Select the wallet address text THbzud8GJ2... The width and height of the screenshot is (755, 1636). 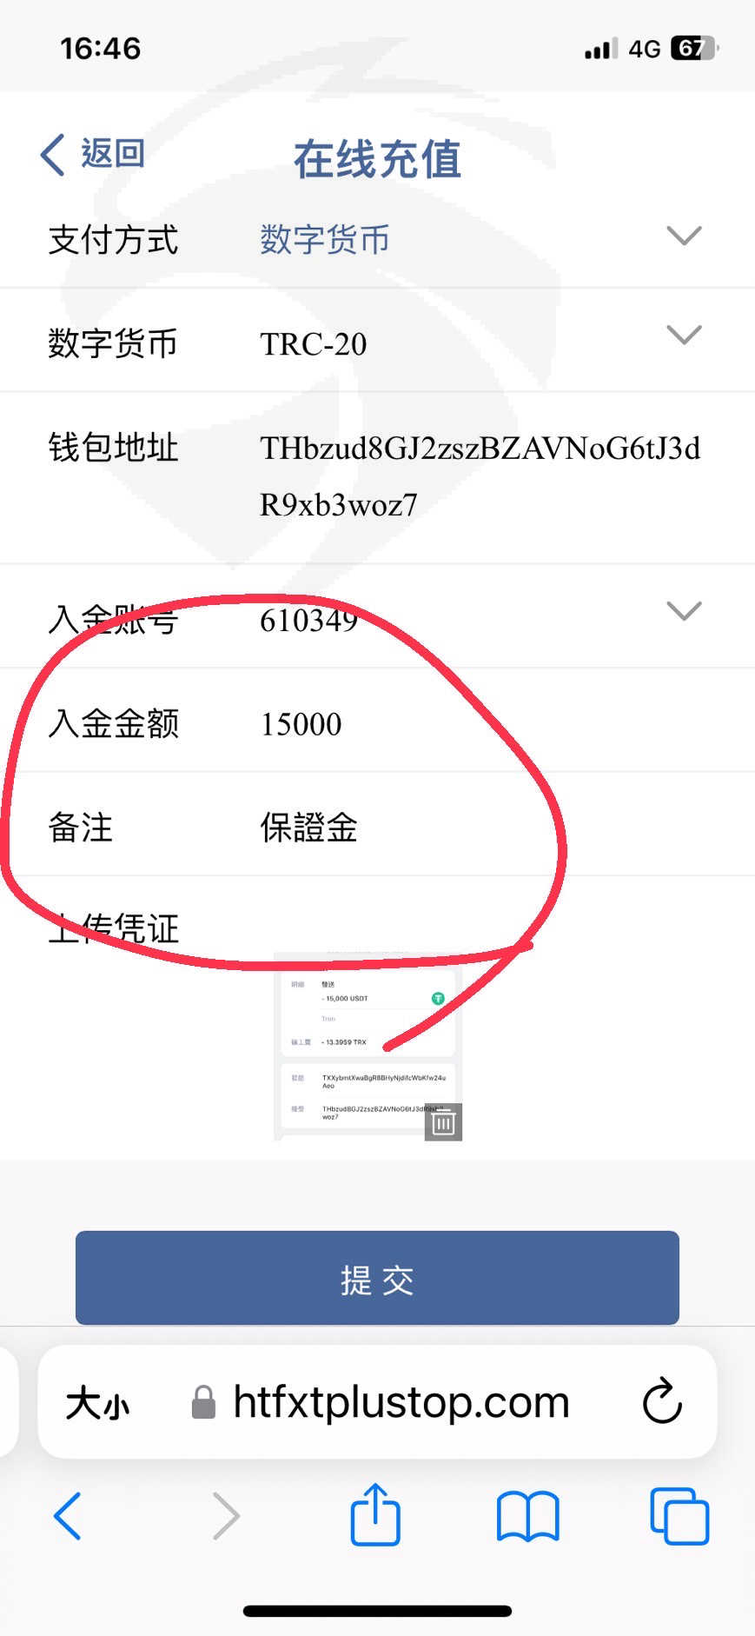click(480, 476)
